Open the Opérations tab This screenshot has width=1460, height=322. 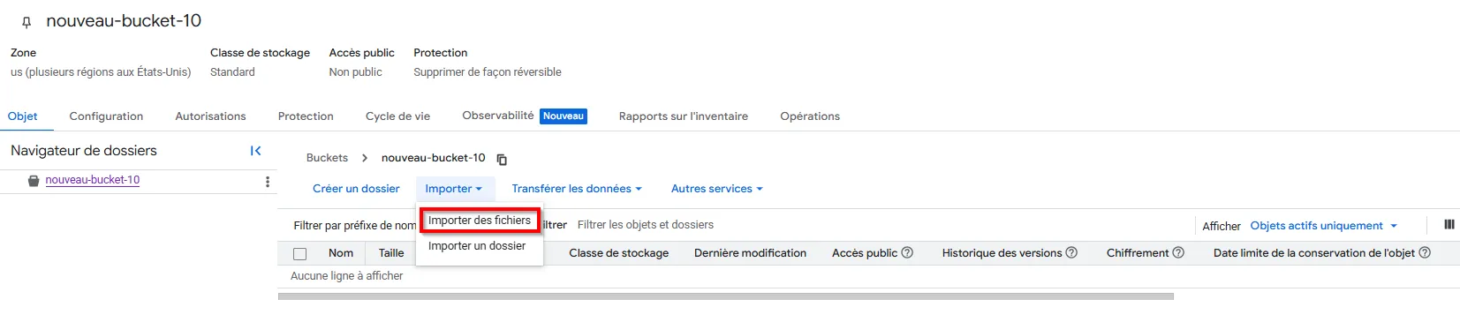point(810,116)
